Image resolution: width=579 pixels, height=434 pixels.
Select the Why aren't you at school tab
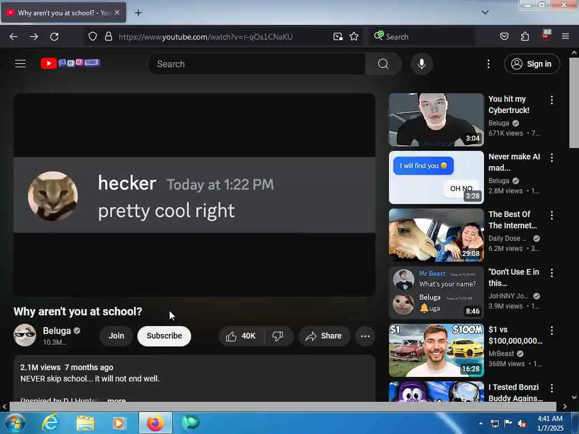coord(63,12)
